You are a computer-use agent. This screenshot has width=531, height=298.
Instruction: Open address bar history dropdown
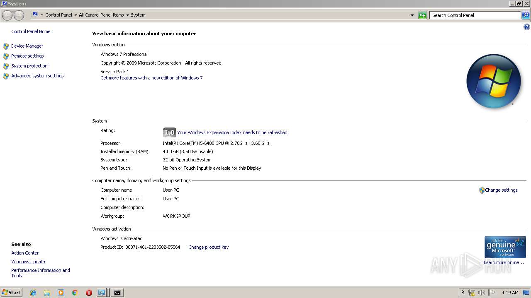click(412, 15)
